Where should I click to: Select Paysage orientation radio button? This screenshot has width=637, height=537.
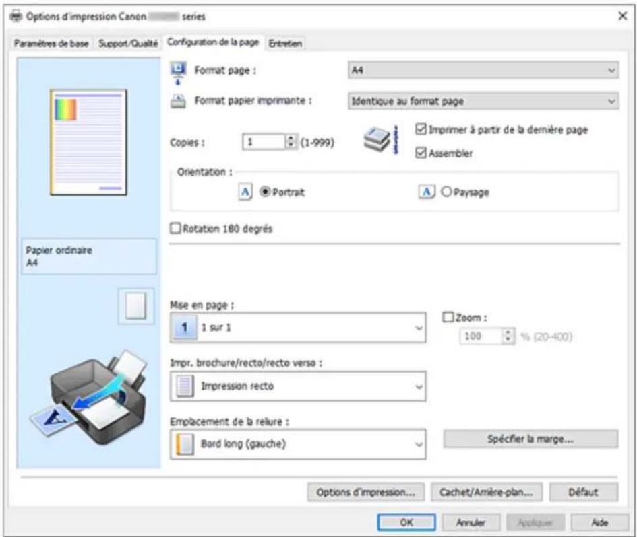[x=446, y=192]
